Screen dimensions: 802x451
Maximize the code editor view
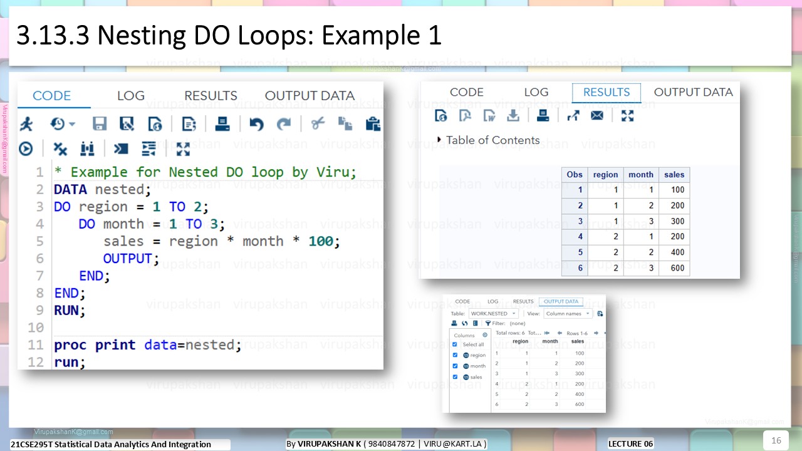click(x=183, y=148)
